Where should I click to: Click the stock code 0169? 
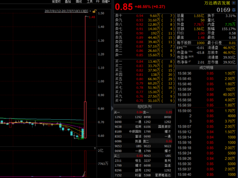click(223, 10)
